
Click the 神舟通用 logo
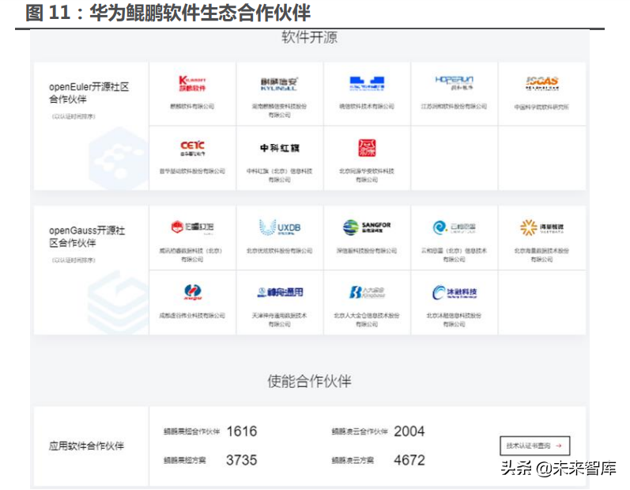tap(280, 292)
